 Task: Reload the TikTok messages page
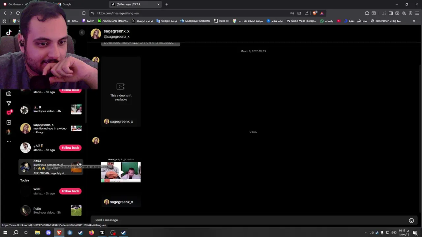point(18,13)
